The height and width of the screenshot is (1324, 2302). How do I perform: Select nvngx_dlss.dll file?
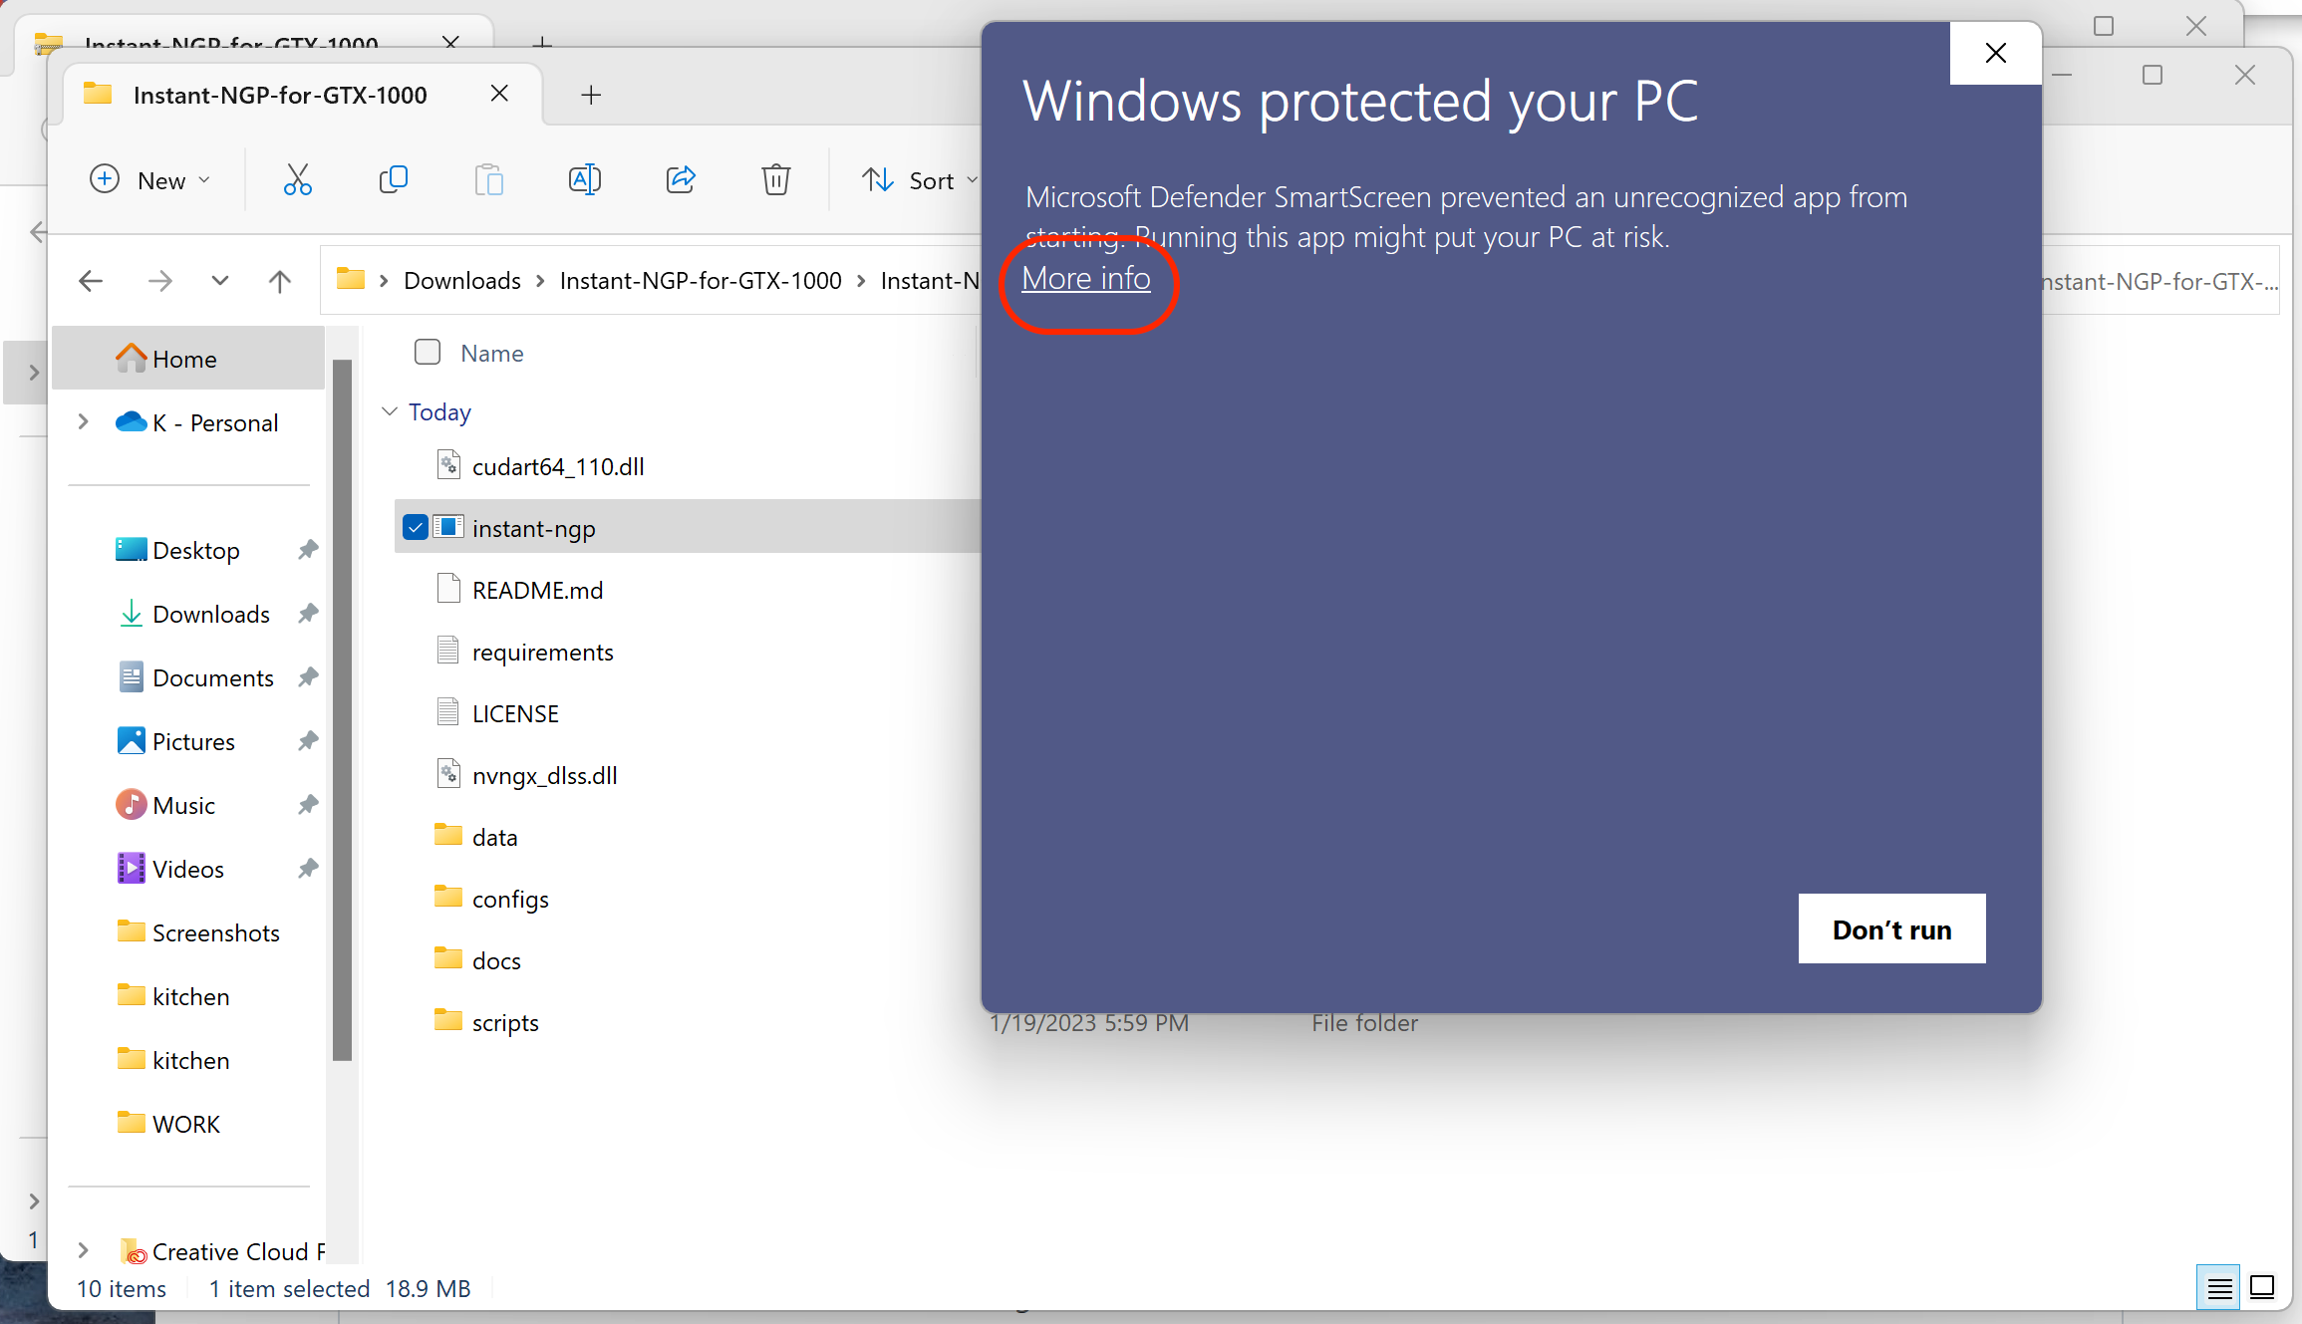545,775
